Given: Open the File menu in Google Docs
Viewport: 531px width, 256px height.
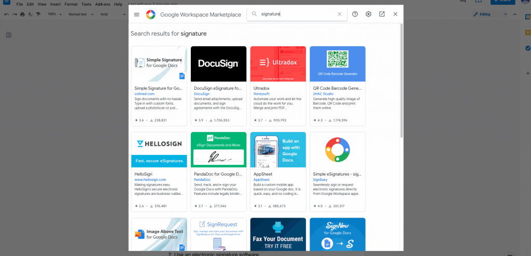Looking at the screenshot, I should (20, 4).
